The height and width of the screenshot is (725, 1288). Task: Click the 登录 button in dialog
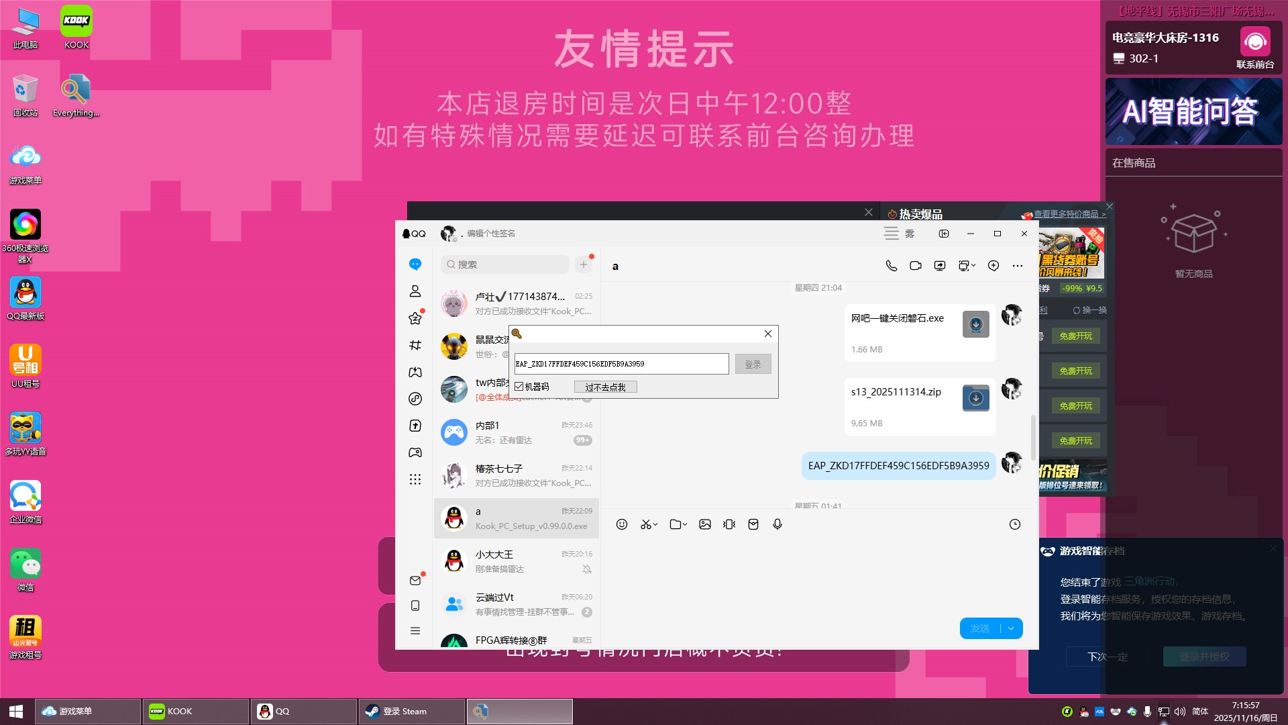[x=753, y=364]
